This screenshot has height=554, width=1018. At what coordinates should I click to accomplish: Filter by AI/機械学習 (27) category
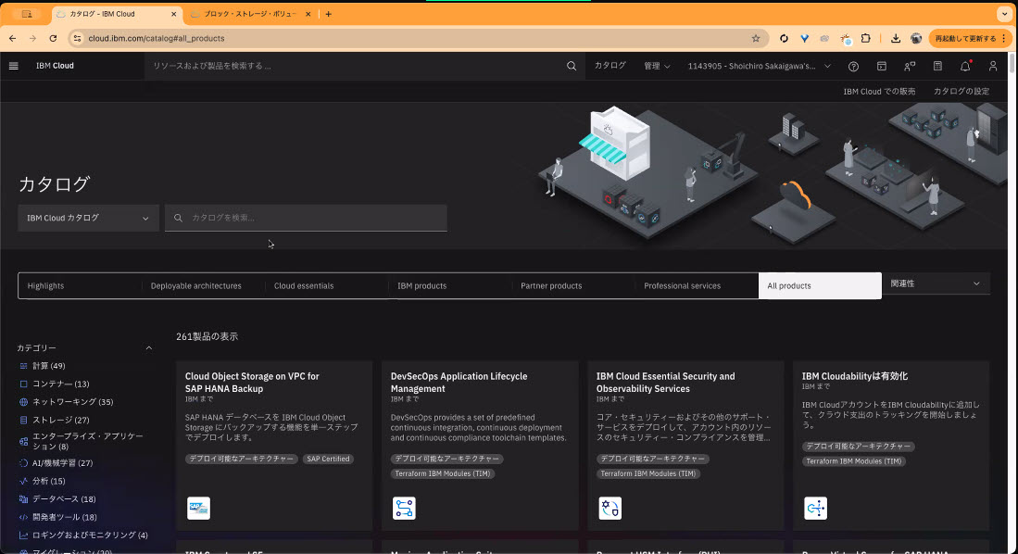(62, 463)
